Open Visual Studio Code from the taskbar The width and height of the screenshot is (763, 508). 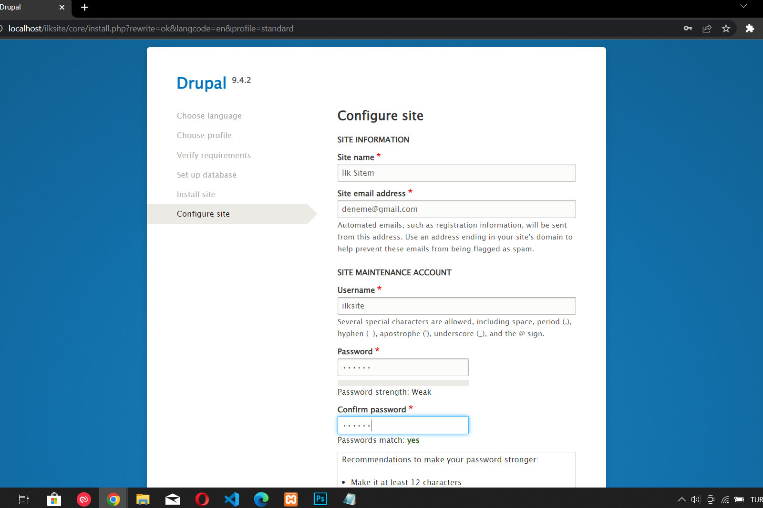click(231, 499)
